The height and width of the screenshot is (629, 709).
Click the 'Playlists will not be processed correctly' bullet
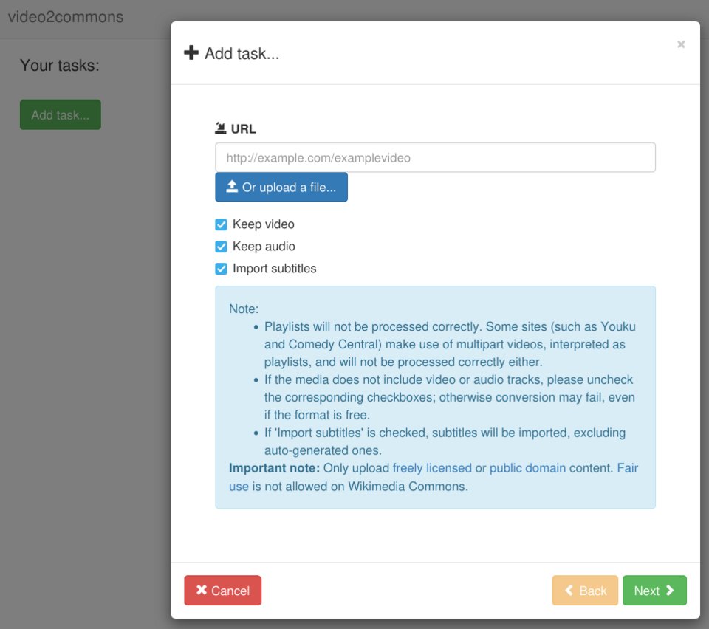pos(450,344)
